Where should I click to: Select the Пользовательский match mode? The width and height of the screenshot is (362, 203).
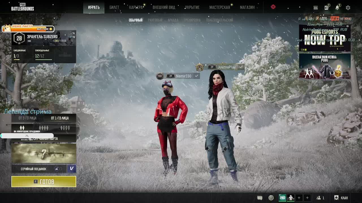(x=219, y=20)
